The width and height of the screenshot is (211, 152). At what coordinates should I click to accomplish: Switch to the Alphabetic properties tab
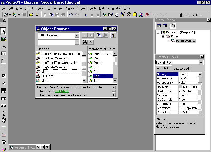[x=164, y=68]
